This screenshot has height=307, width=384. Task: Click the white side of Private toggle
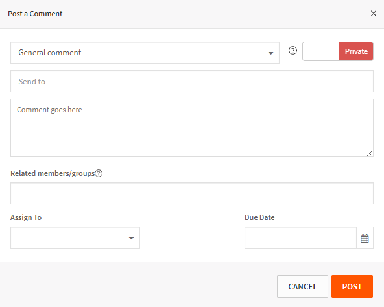tap(320, 51)
